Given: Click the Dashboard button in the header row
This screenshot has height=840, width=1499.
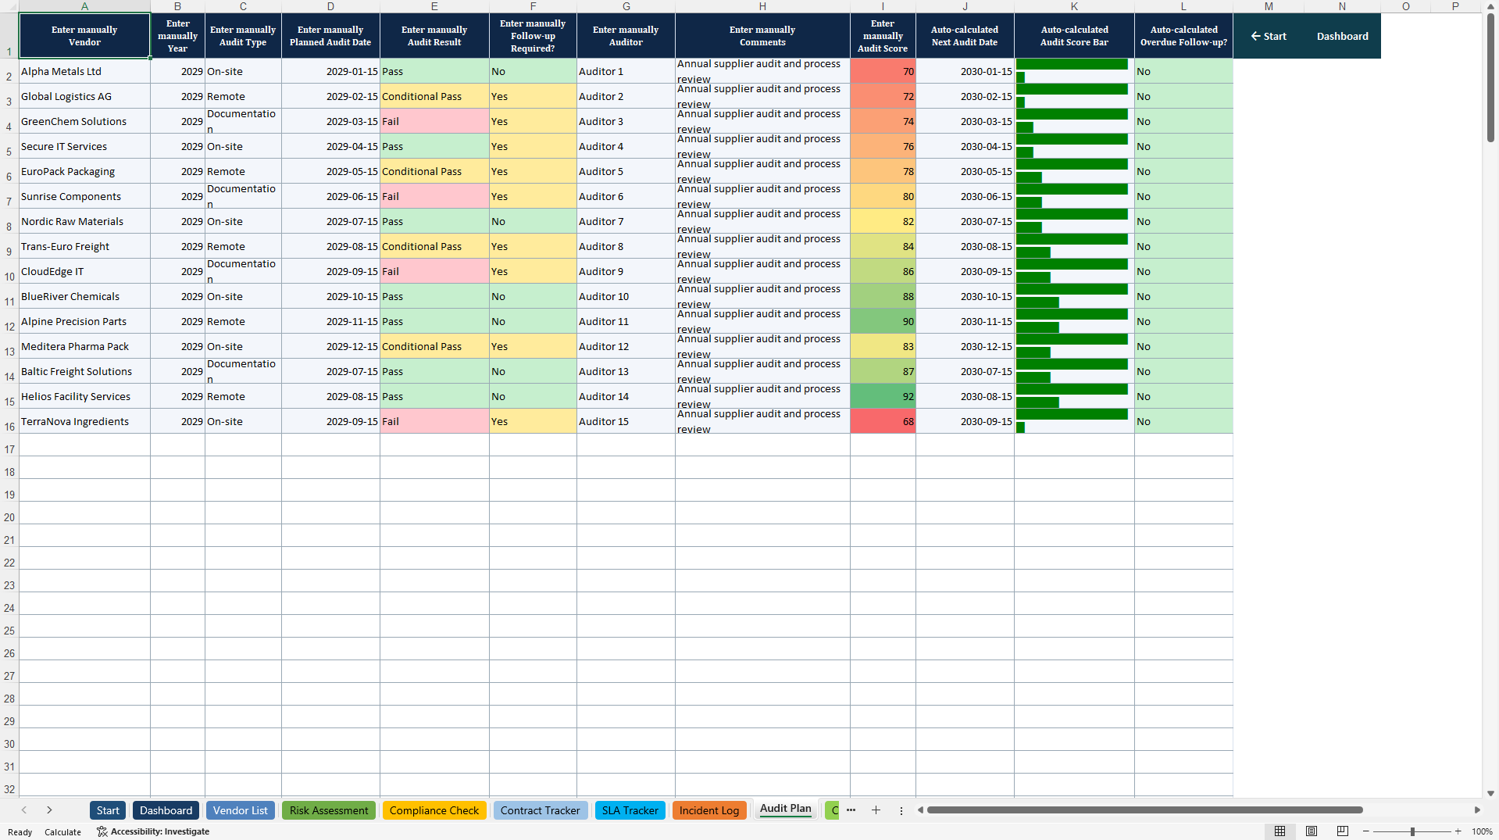Looking at the screenshot, I should coord(1342,36).
